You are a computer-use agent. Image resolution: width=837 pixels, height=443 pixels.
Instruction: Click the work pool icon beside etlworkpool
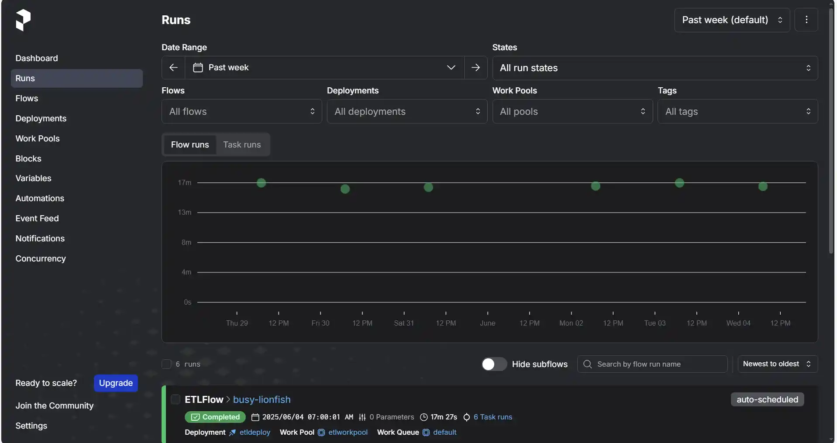(x=321, y=432)
